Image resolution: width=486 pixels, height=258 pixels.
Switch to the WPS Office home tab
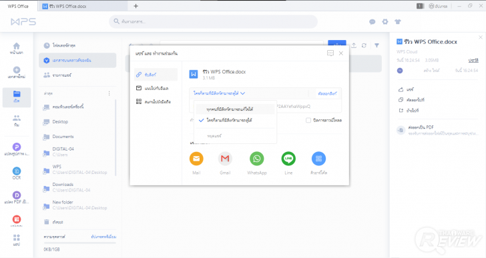point(18,6)
